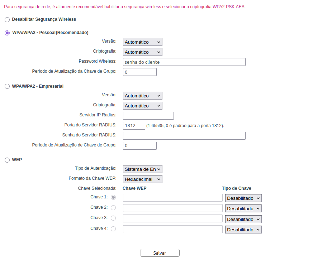Choose WPA/WPA2 - Pessoal (Recomendado) radio

point(7,33)
